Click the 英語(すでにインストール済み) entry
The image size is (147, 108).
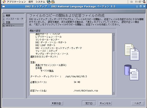(51, 65)
